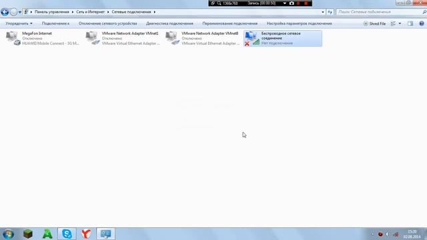Go to Панель управления breadcrumb
The height and width of the screenshot is (240, 427).
tap(52, 12)
